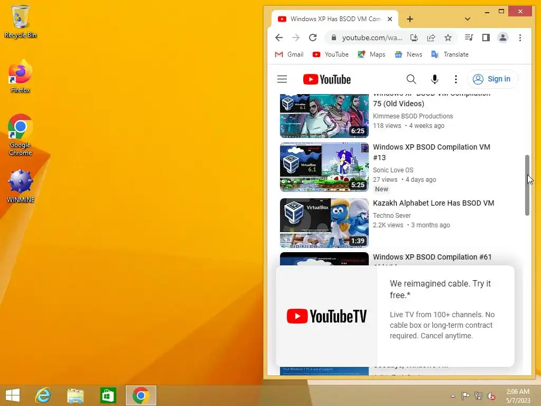Start YouTube voice search with microphone
The image size is (541, 406).
click(435, 79)
